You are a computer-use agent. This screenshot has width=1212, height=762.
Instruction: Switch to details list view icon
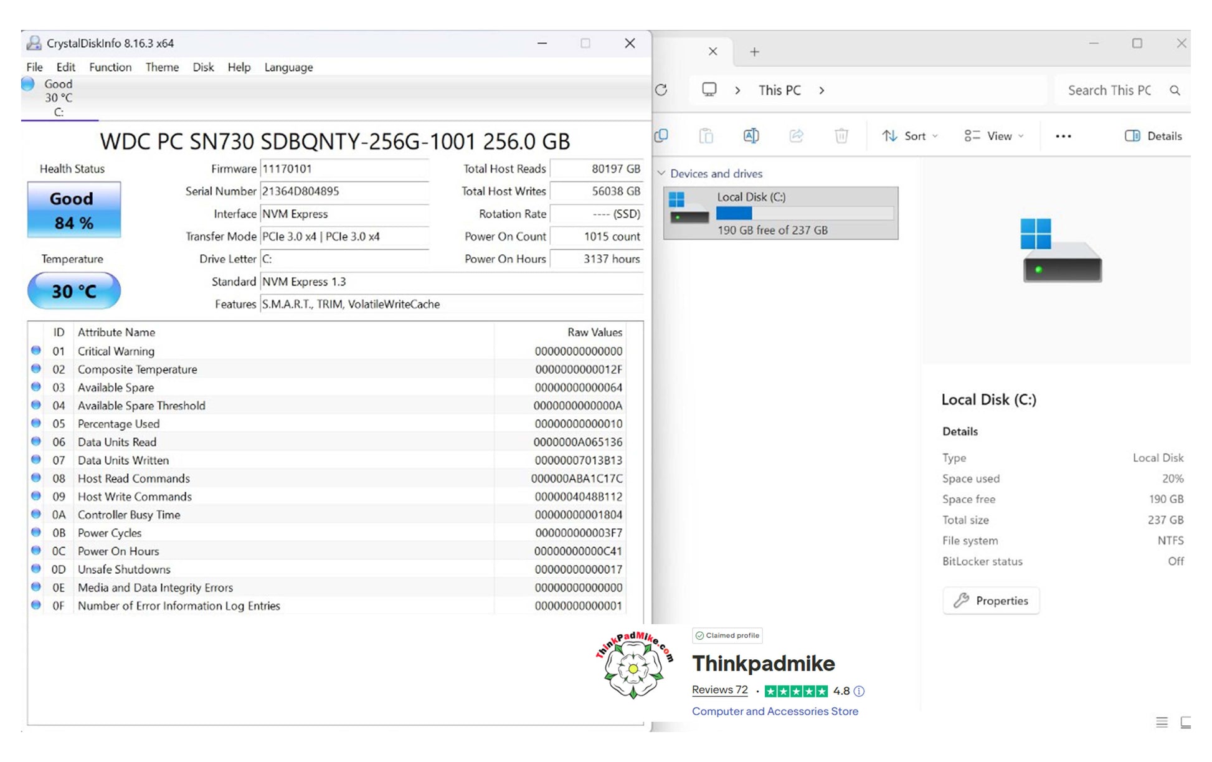(1162, 722)
